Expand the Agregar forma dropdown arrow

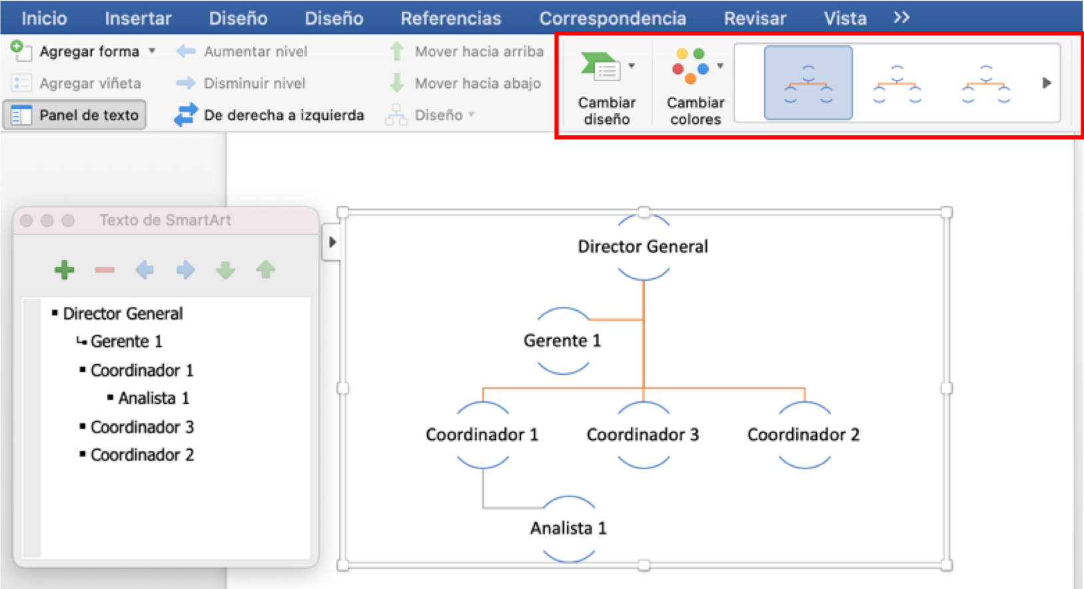[153, 51]
